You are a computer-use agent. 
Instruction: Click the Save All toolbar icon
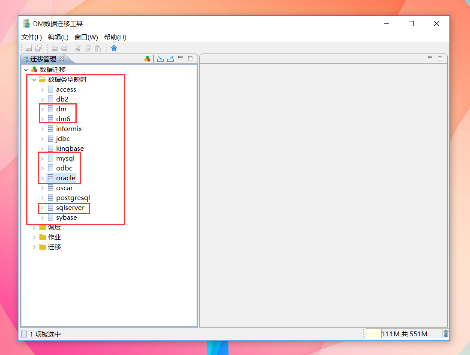[39, 48]
